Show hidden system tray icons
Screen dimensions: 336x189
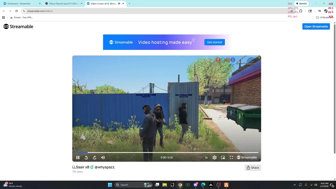pyautogui.click(x=295, y=185)
